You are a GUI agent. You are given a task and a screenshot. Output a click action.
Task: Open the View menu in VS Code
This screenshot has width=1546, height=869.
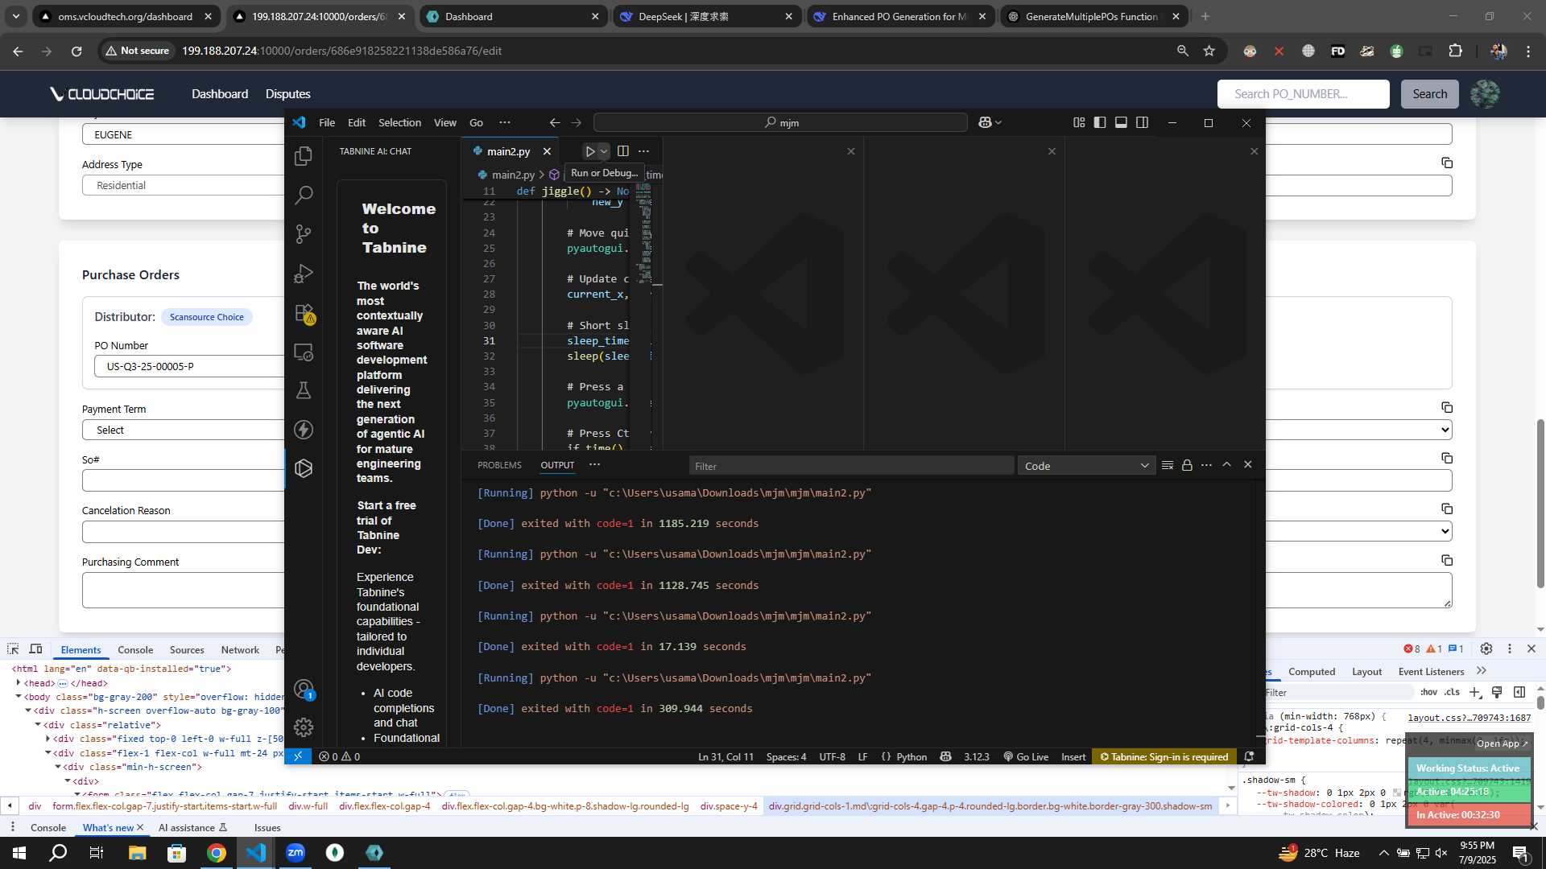[x=445, y=122]
